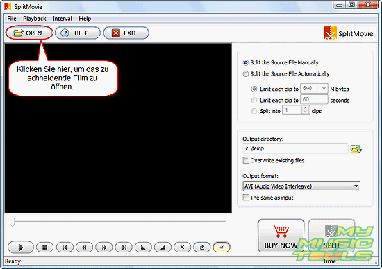The image size is (382, 269).
Task: Tick The same as input checkbox
Action: 246,198
